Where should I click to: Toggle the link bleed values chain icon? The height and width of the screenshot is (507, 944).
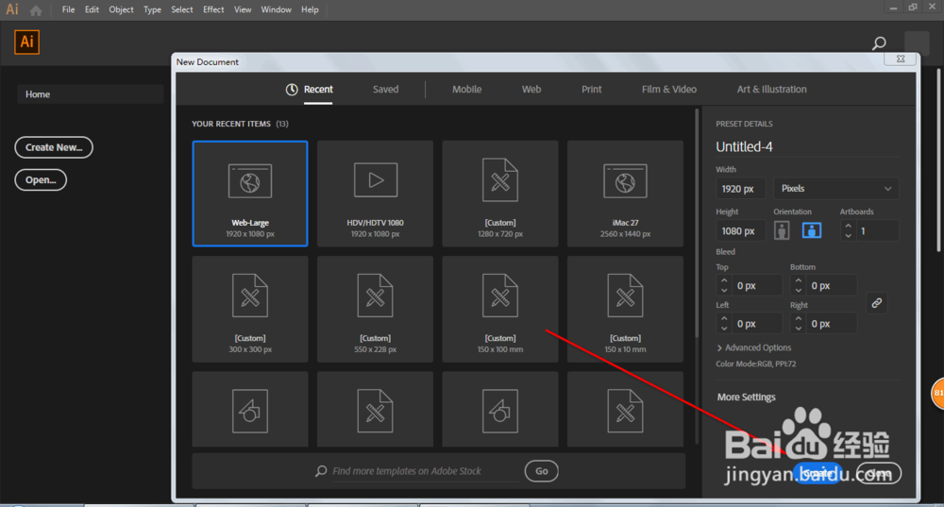(877, 303)
